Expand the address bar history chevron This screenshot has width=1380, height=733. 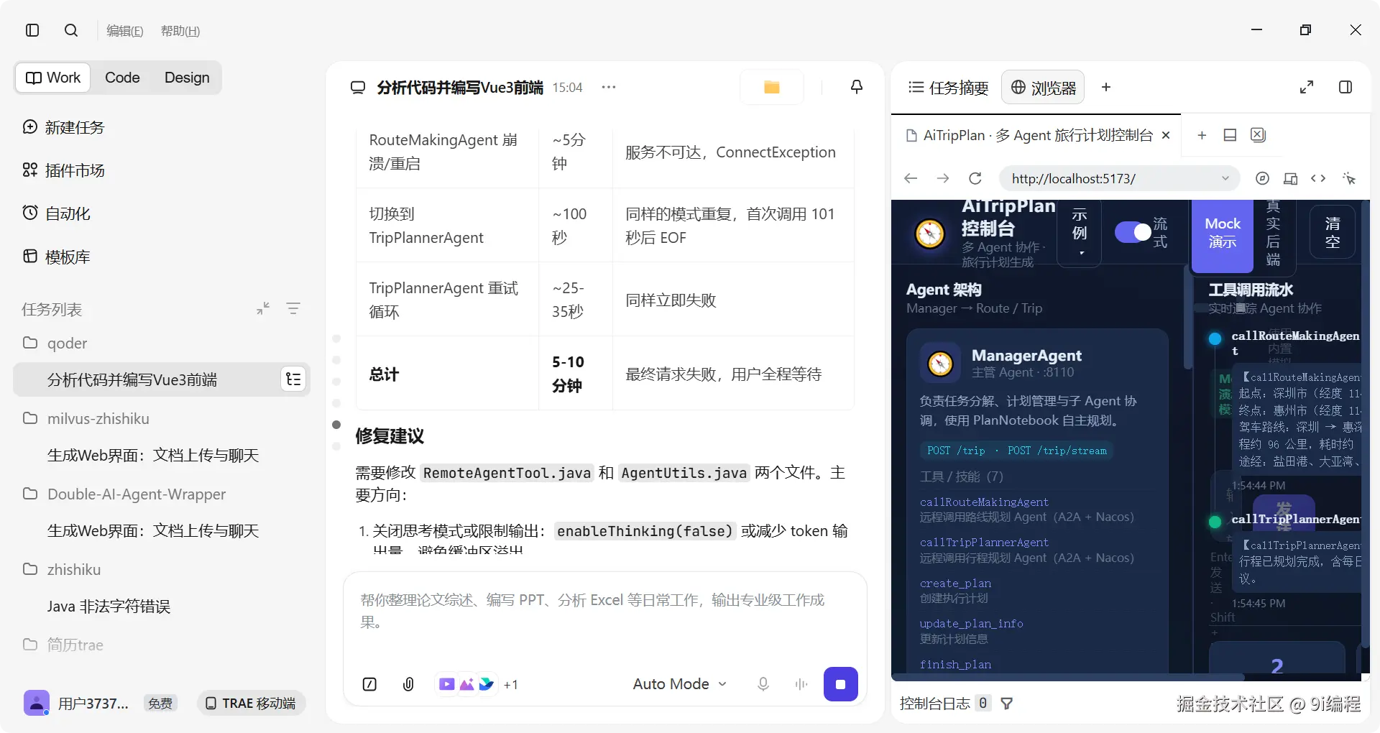(1225, 178)
